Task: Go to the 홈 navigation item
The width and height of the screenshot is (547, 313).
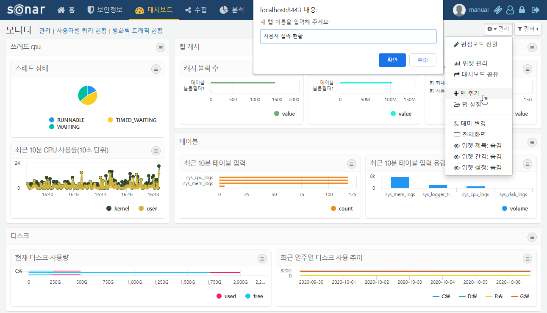Action: [66, 10]
